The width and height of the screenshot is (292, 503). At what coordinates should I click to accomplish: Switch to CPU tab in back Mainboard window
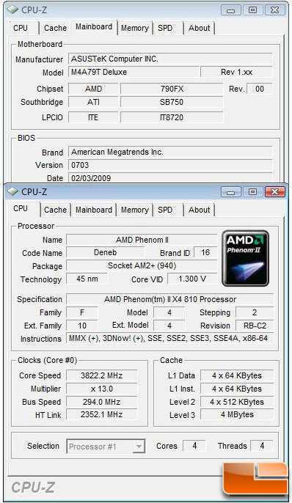tap(21, 28)
